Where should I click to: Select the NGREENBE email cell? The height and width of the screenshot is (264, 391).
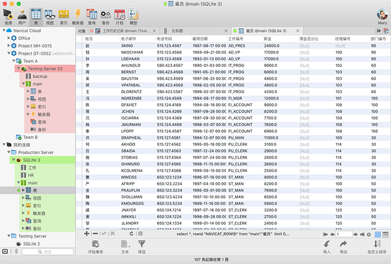coord(137,98)
